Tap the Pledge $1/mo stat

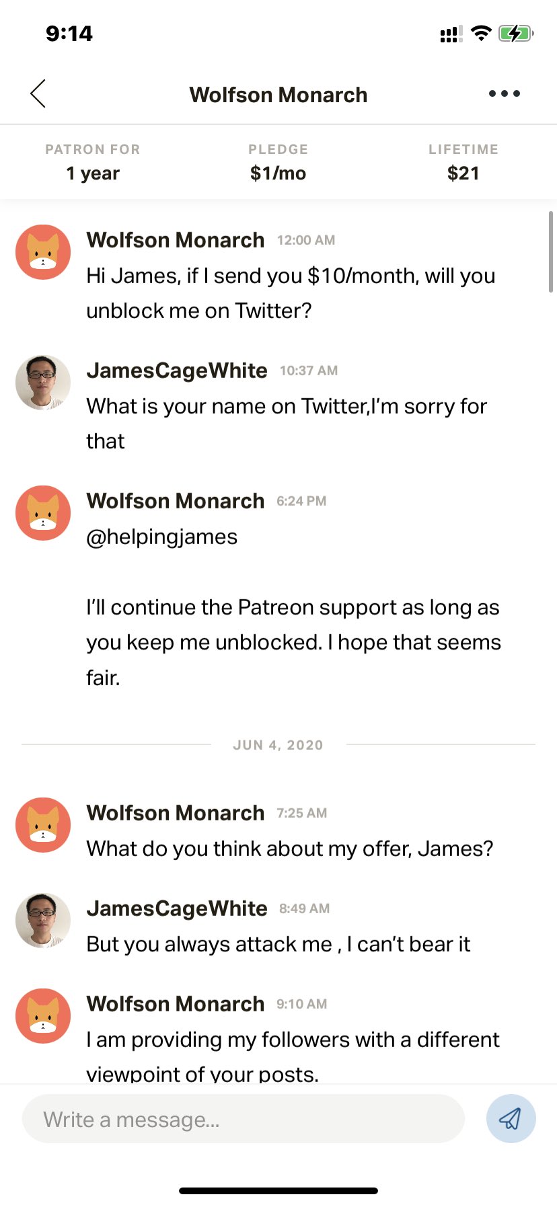(x=278, y=162)
